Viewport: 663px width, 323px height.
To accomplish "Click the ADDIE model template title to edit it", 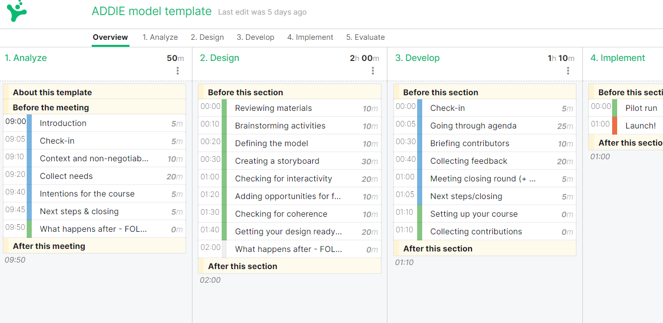I will (151, 11).
